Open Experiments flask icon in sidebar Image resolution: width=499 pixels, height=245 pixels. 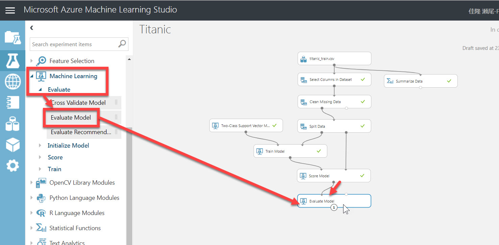[13, 61]
